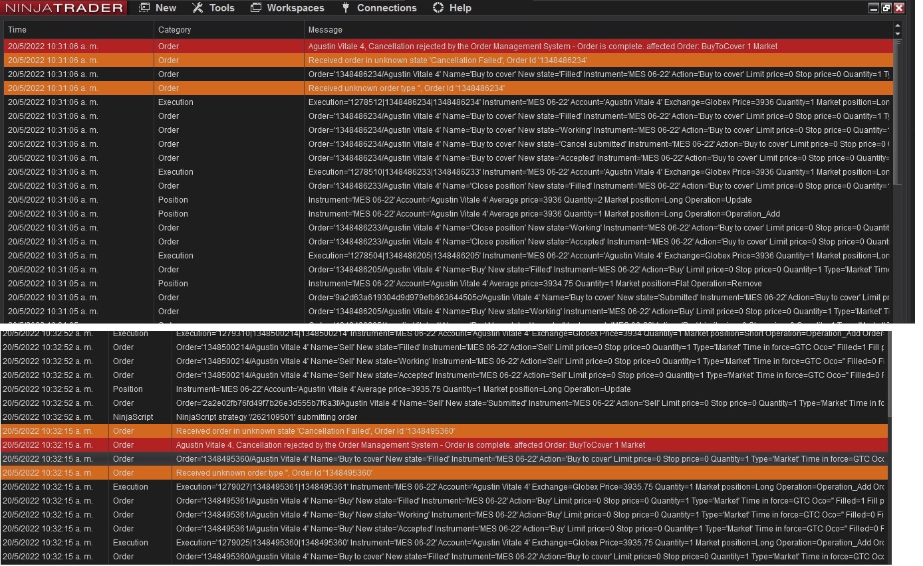Select Order '1348500214' Sell 'Filled' row
The image size is (923, 566).
tap(444, 347)
